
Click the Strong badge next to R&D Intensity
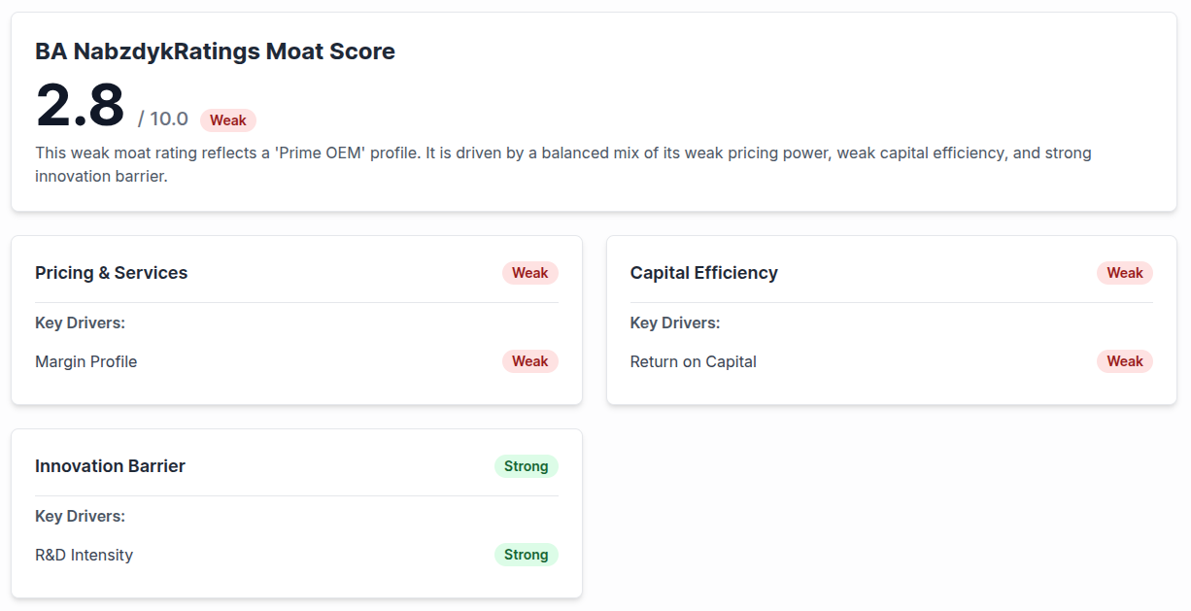[x=526, y=554]
